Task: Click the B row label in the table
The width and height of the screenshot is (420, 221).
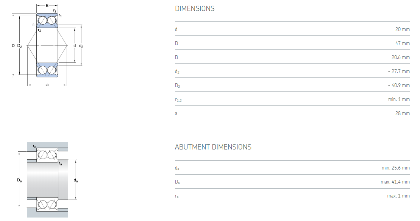Action: pyautogui.click(x=176, y=57)
